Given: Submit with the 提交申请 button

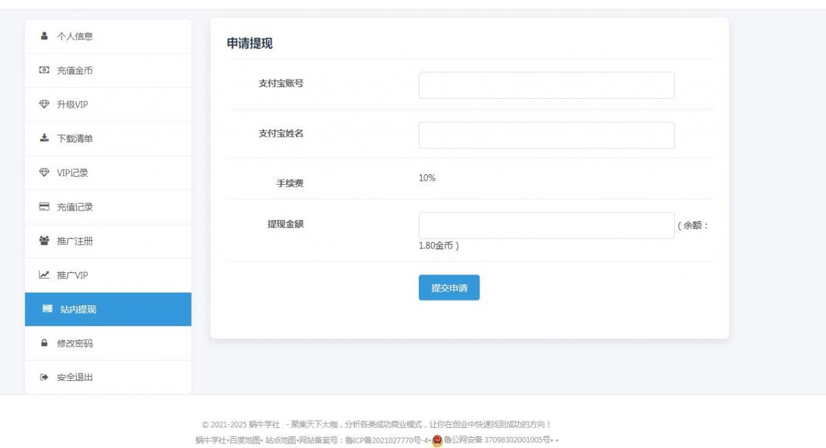Looking at the screenshot, I should point(449,288).
